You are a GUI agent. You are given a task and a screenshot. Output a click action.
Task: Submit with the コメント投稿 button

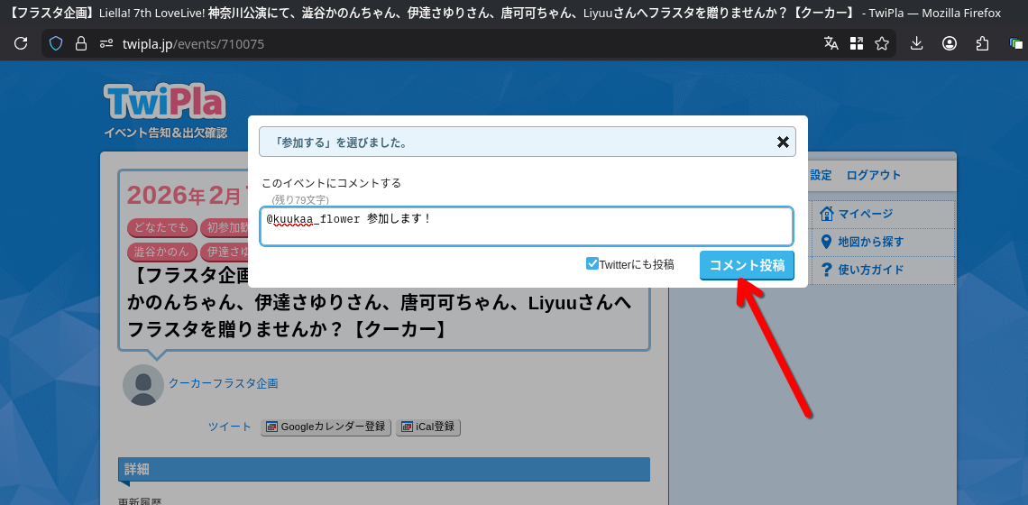(747, 266)
